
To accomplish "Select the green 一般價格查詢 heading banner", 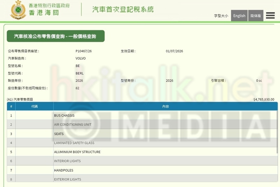I will pyautogui.click(x=56, y=36).
